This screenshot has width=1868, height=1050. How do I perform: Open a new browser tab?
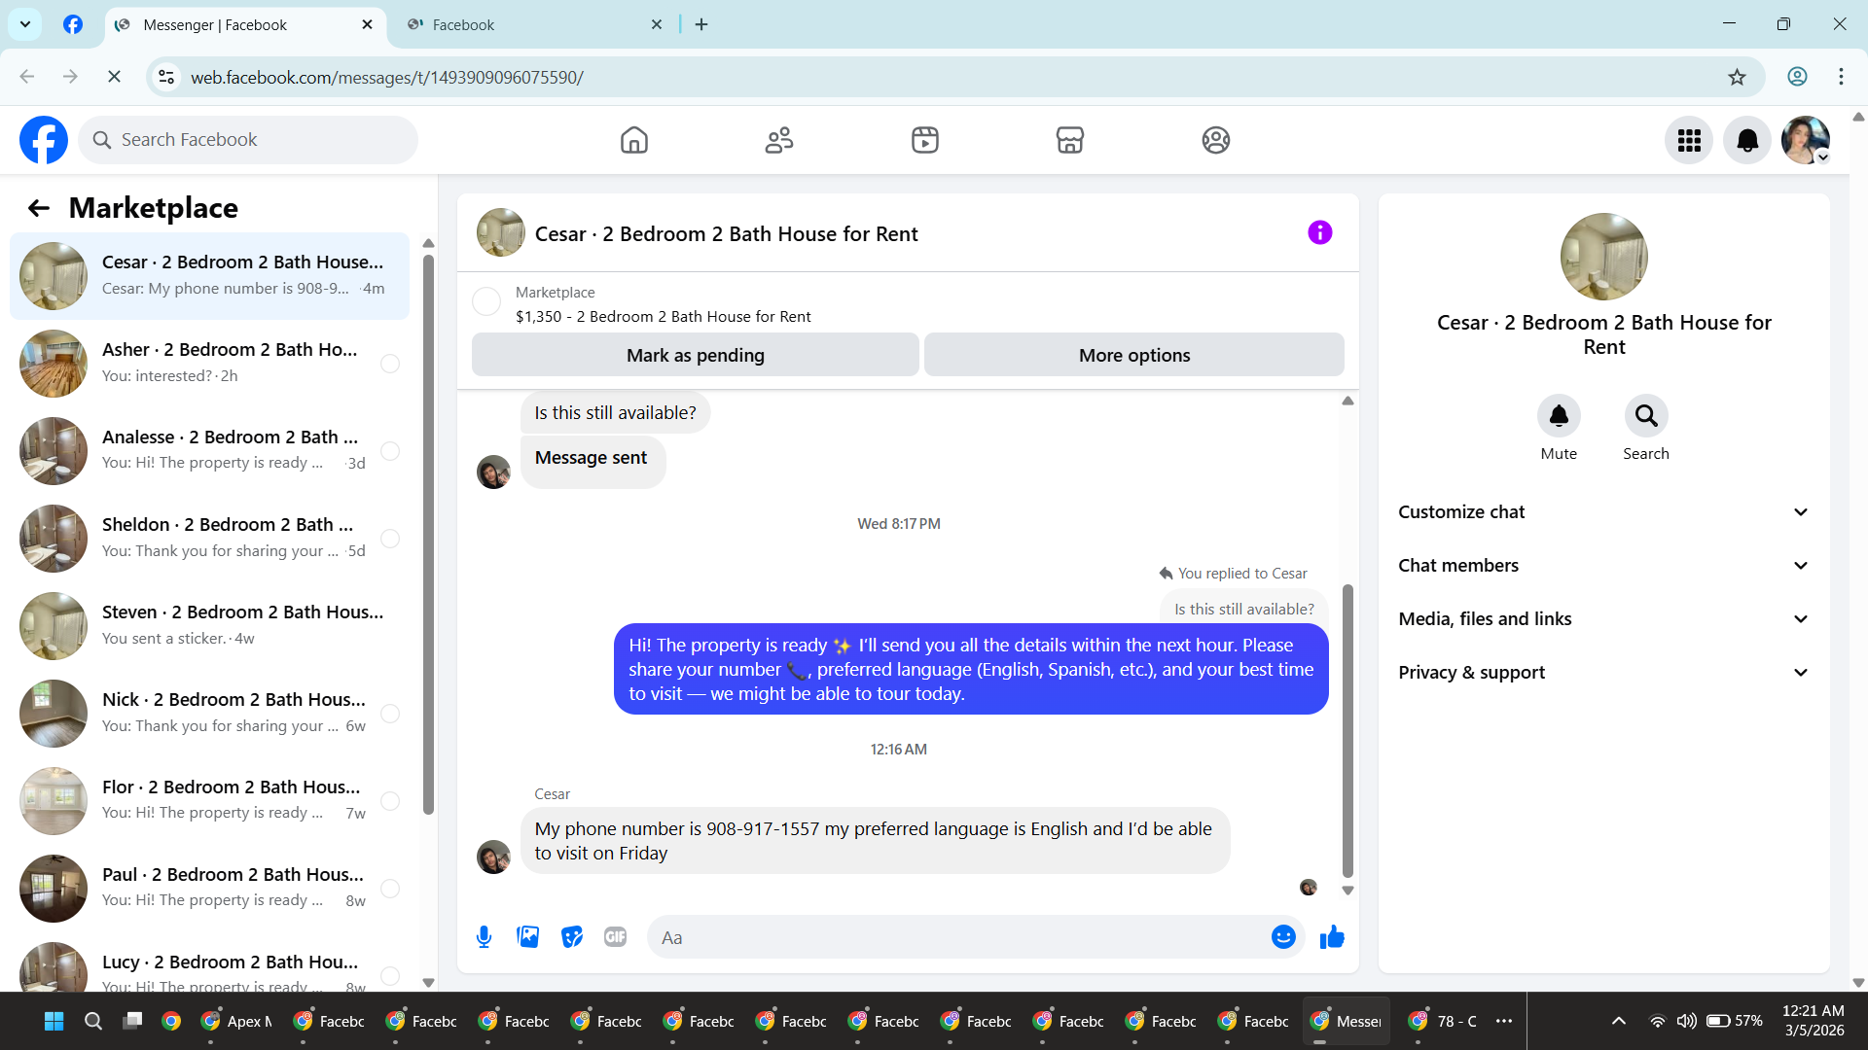tap(701, 25)
